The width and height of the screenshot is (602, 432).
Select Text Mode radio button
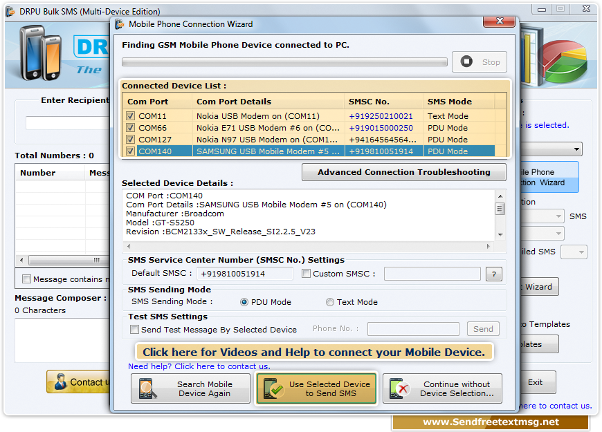[330, 302]
